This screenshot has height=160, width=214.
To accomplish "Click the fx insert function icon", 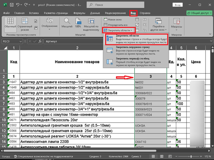I will 40,41.
